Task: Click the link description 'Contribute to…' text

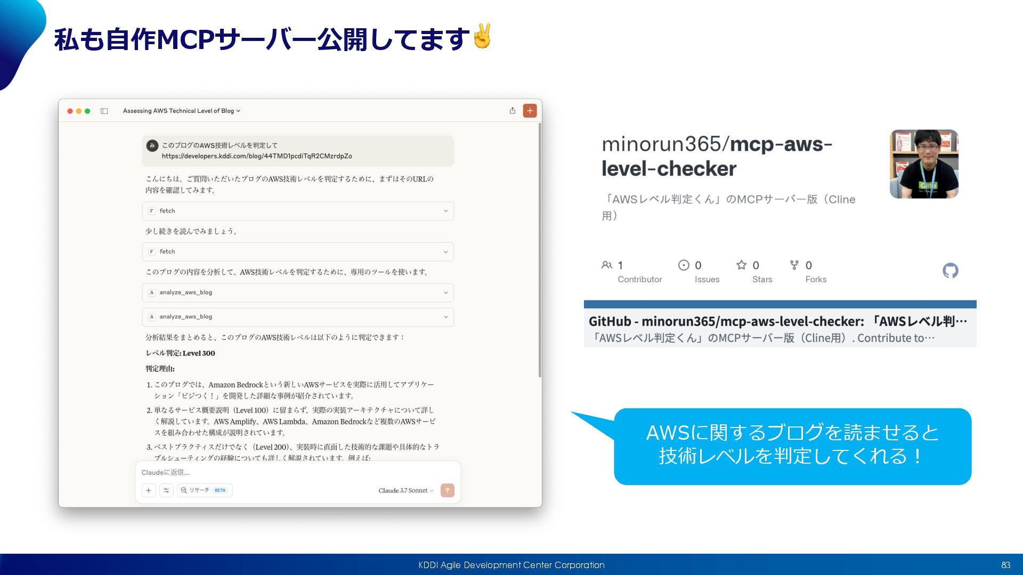Action: (x=896, y=338)
